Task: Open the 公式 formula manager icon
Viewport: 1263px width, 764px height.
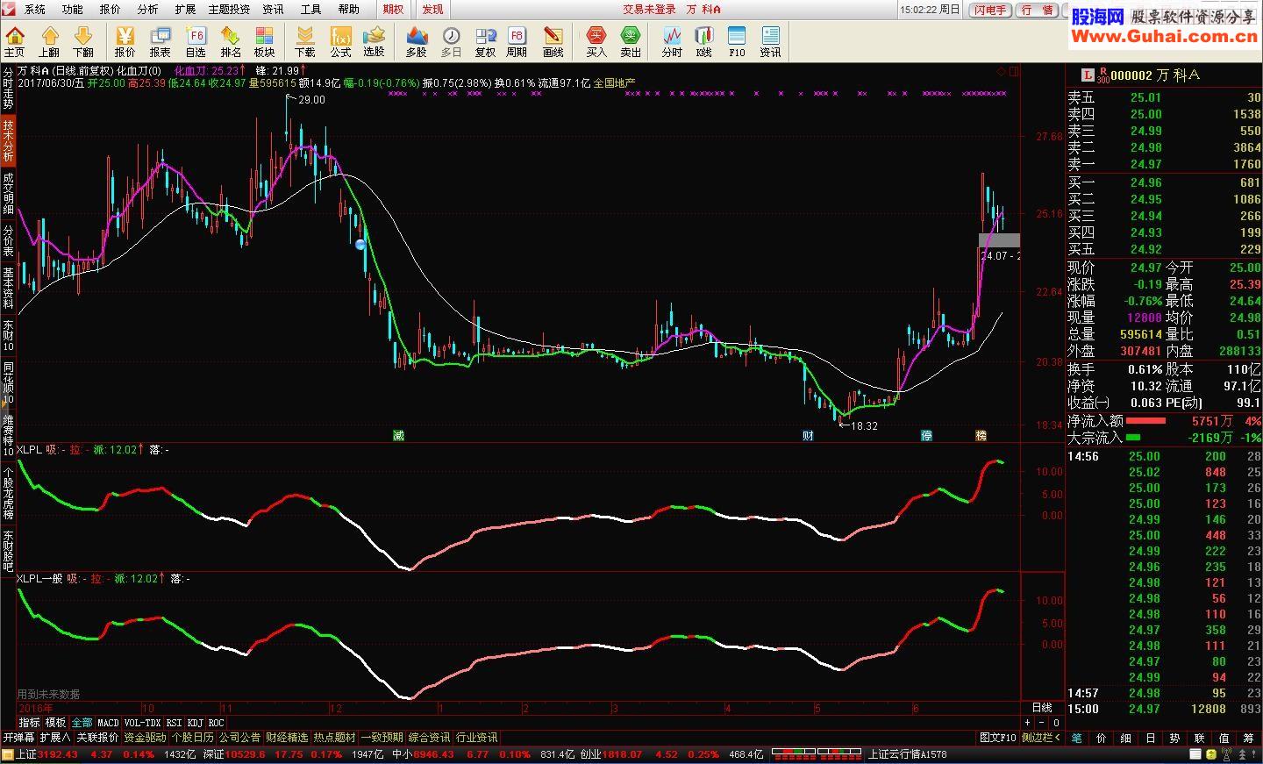Action: coord(340,41)
